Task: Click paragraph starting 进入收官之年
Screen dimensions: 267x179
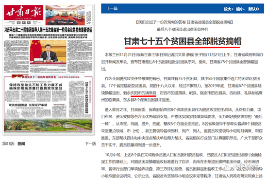Action: click(x=182, y=127)
